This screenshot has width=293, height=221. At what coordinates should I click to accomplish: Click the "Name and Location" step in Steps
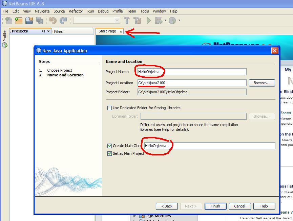65,75
